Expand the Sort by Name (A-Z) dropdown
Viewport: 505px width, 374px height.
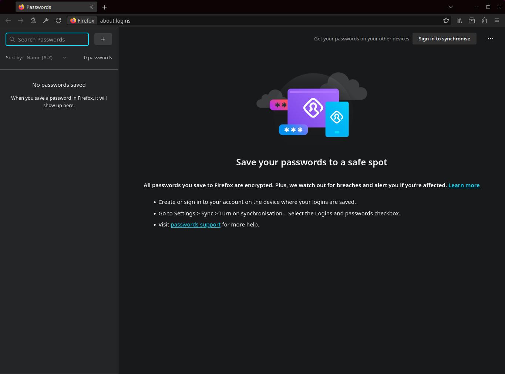click(47, 58)
